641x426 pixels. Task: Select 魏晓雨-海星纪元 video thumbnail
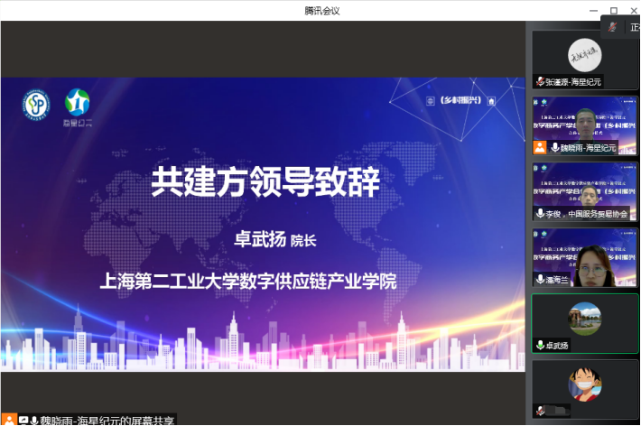[585, 126]
